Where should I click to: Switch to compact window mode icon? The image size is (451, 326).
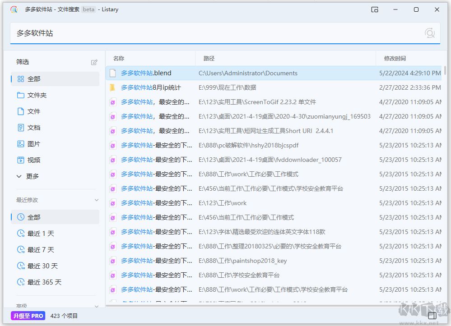[375, 9]
